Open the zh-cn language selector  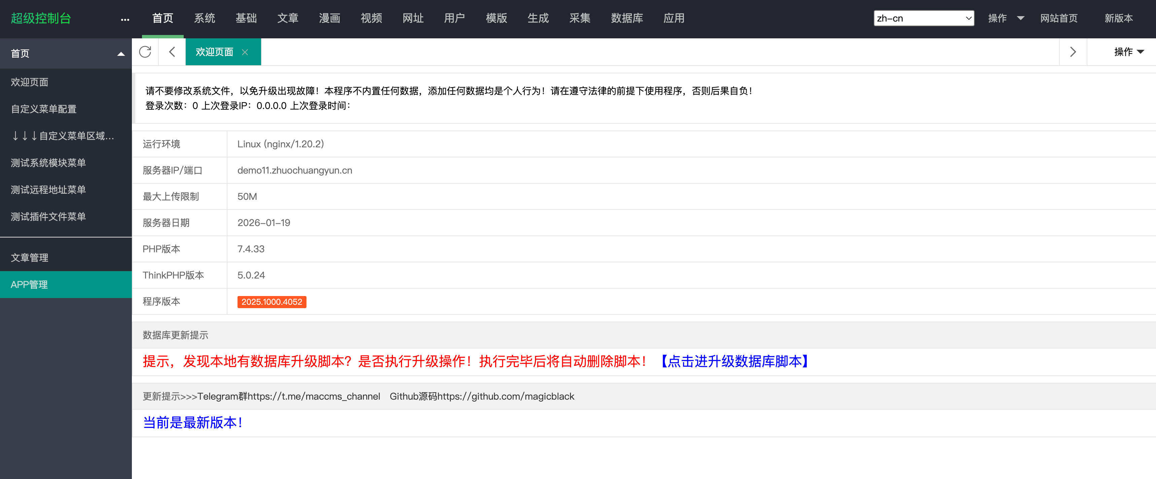(923, 18)
